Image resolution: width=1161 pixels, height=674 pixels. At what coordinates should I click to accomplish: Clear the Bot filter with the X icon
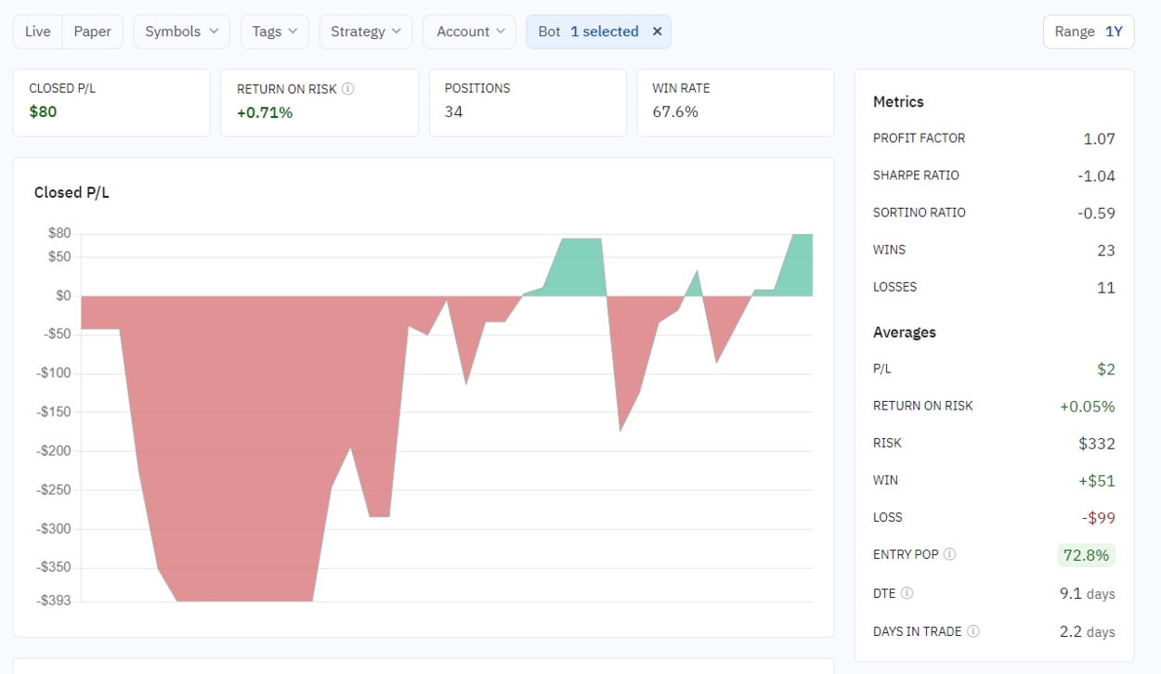657,32
